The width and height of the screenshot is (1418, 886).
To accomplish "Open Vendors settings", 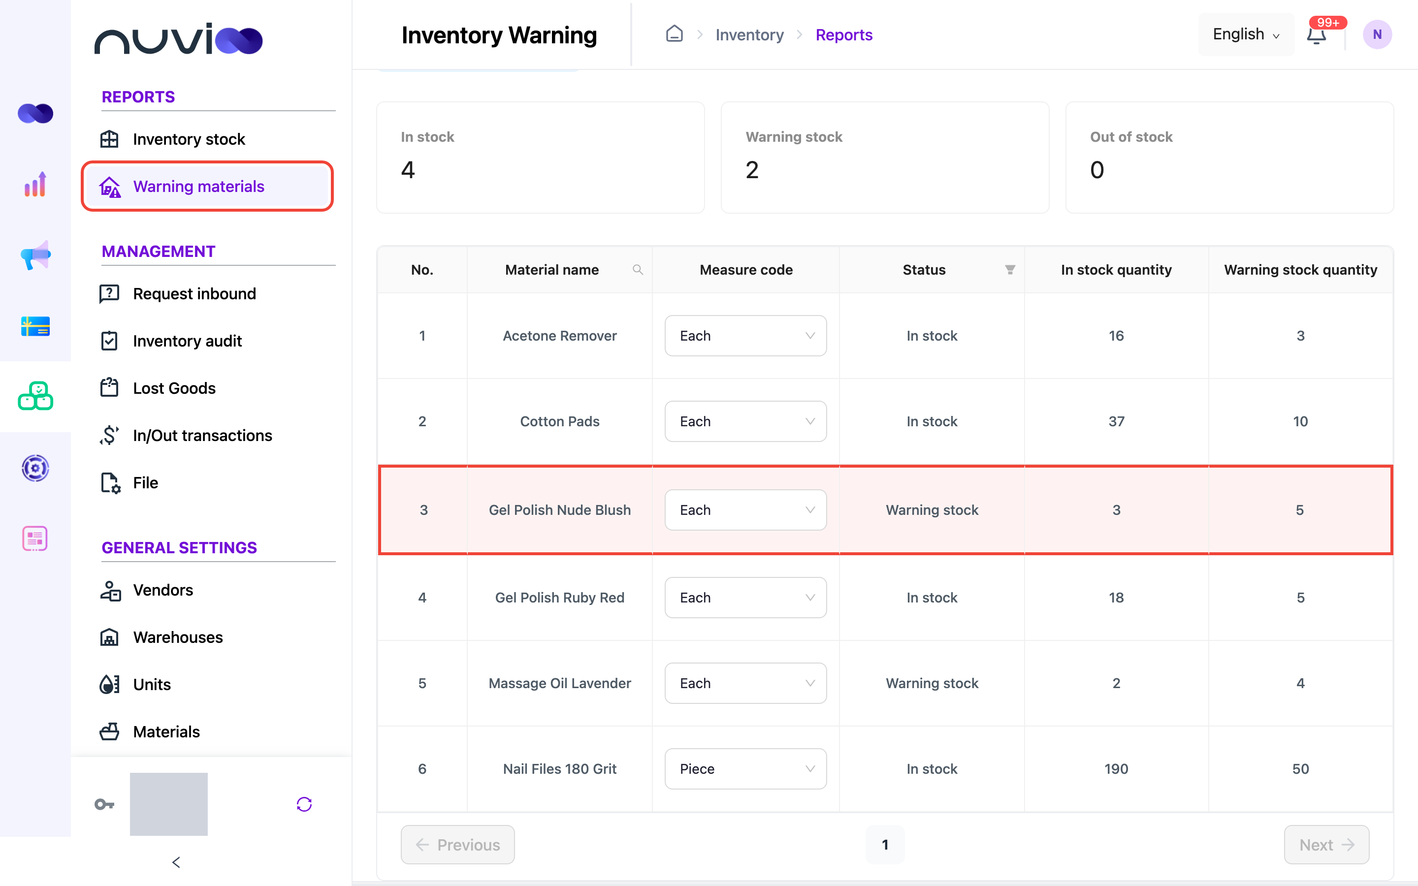I will pos(207,590).
